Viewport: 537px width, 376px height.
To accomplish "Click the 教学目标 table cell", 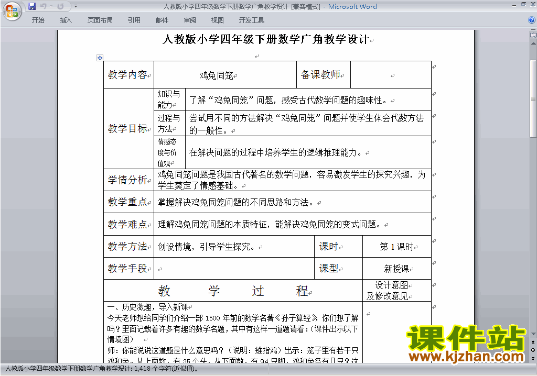I will pyautogui.click(x=129, y=128).
